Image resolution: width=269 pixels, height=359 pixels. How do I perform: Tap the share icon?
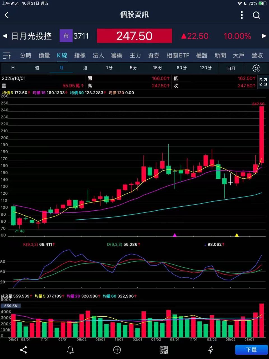(24, 350)
